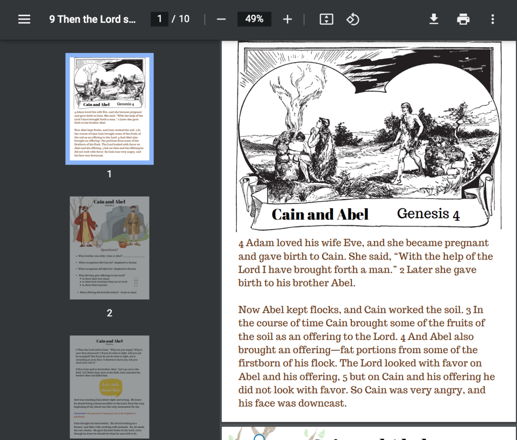Select the current zoom percentage display
Image resolution: width=517 pixels, height=440 pixels.
[x=254, y=19]
